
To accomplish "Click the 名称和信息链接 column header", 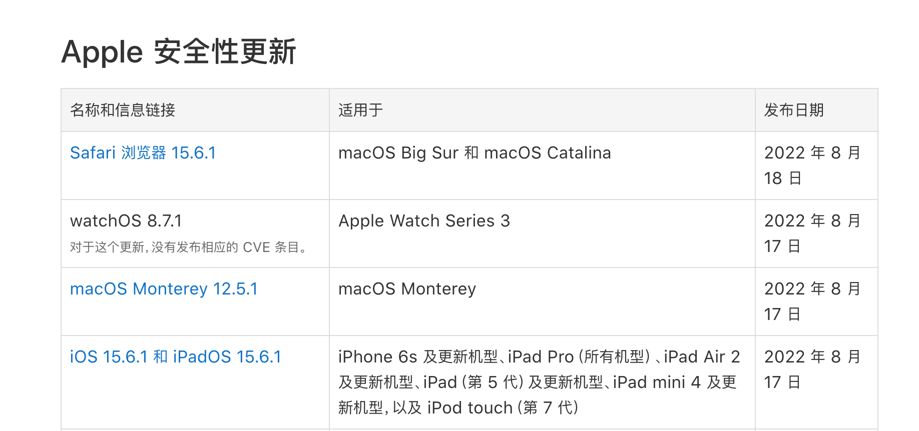I will click(x=123, y=110).
